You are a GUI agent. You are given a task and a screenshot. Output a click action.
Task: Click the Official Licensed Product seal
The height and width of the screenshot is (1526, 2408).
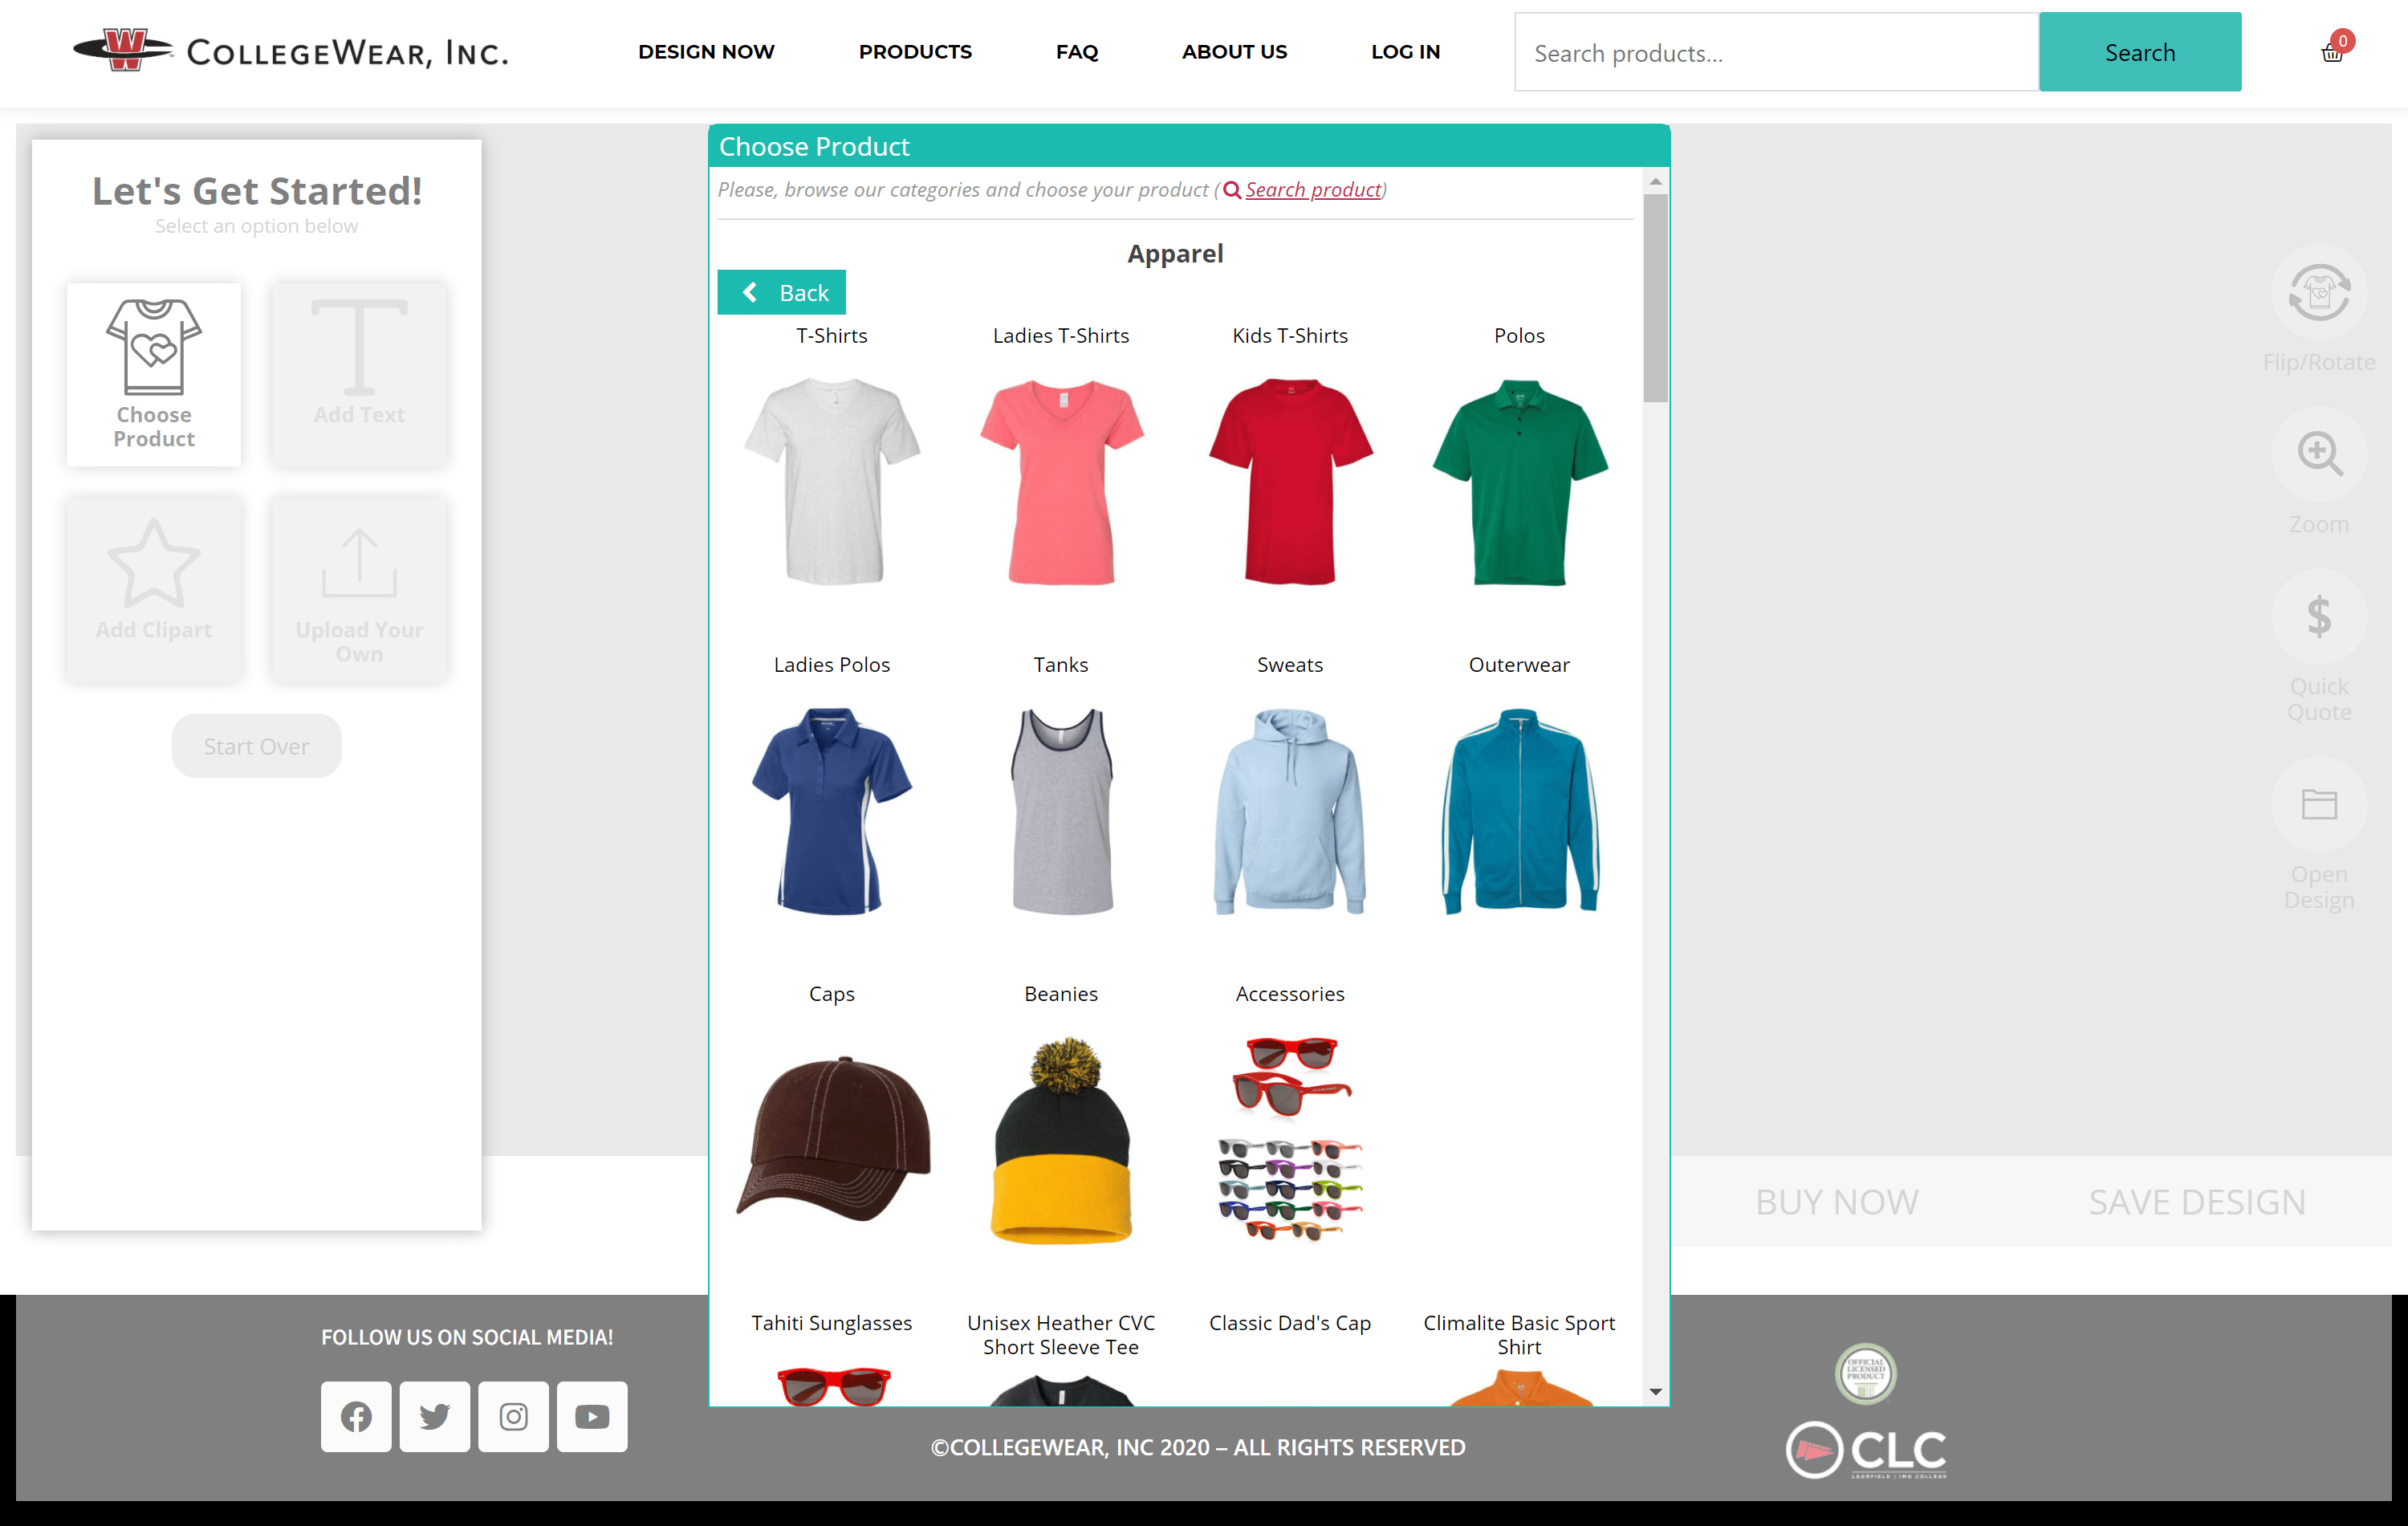coord(1866,1373)
